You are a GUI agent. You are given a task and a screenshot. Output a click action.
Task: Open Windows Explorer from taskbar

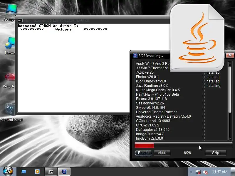24,172
